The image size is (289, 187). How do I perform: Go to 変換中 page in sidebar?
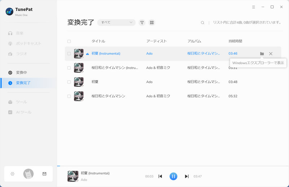pos(17,73)
